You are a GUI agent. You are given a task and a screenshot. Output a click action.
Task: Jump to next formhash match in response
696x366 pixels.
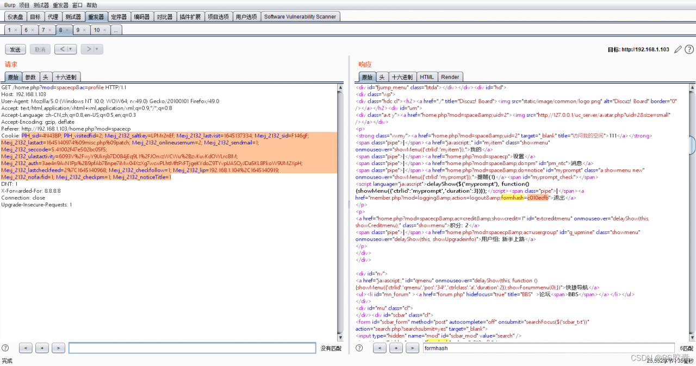click(412, 348)
